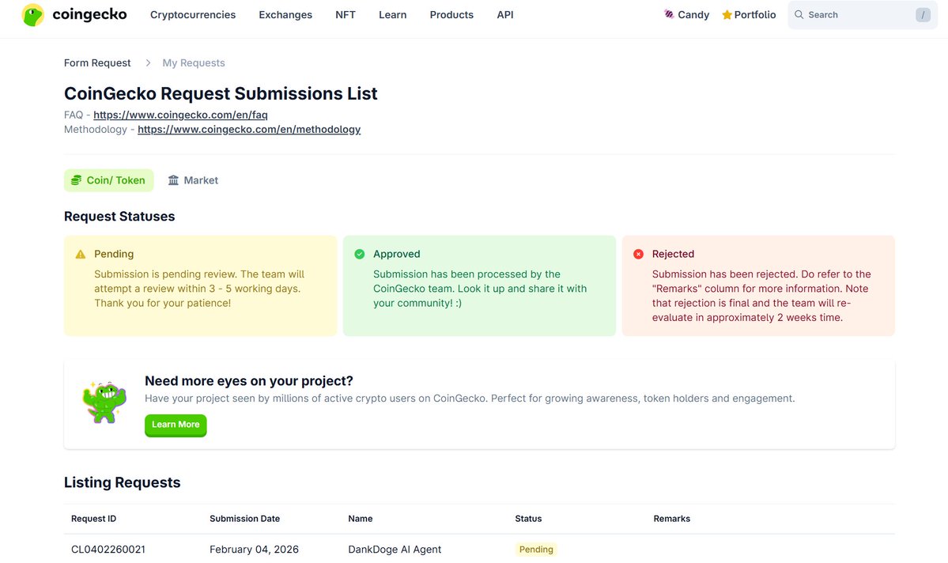The height and width of the screenshot is (563, 948).
Task: Click the DankDoge AI Agent name cell
Action: tap(395, 549)
